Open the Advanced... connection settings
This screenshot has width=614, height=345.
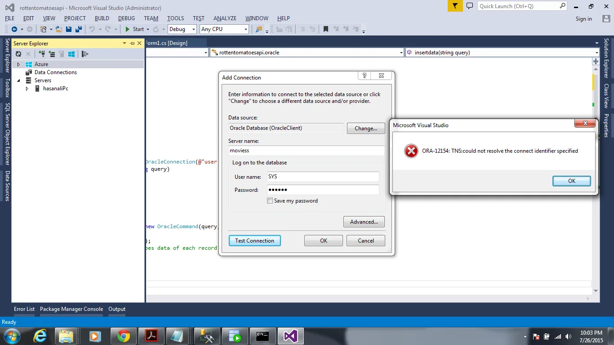(364, 222)
